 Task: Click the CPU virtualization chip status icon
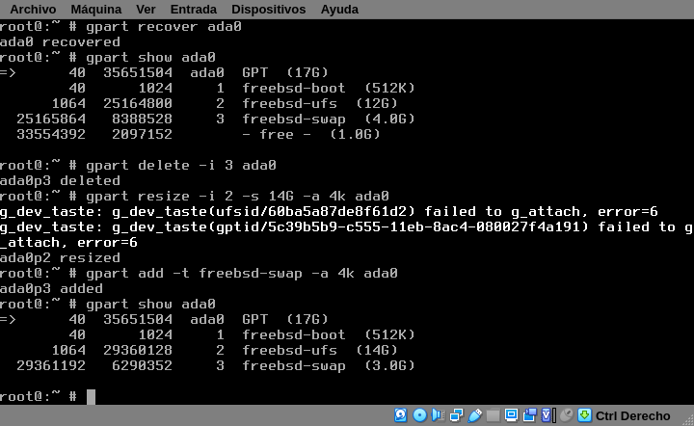(547, 415)
